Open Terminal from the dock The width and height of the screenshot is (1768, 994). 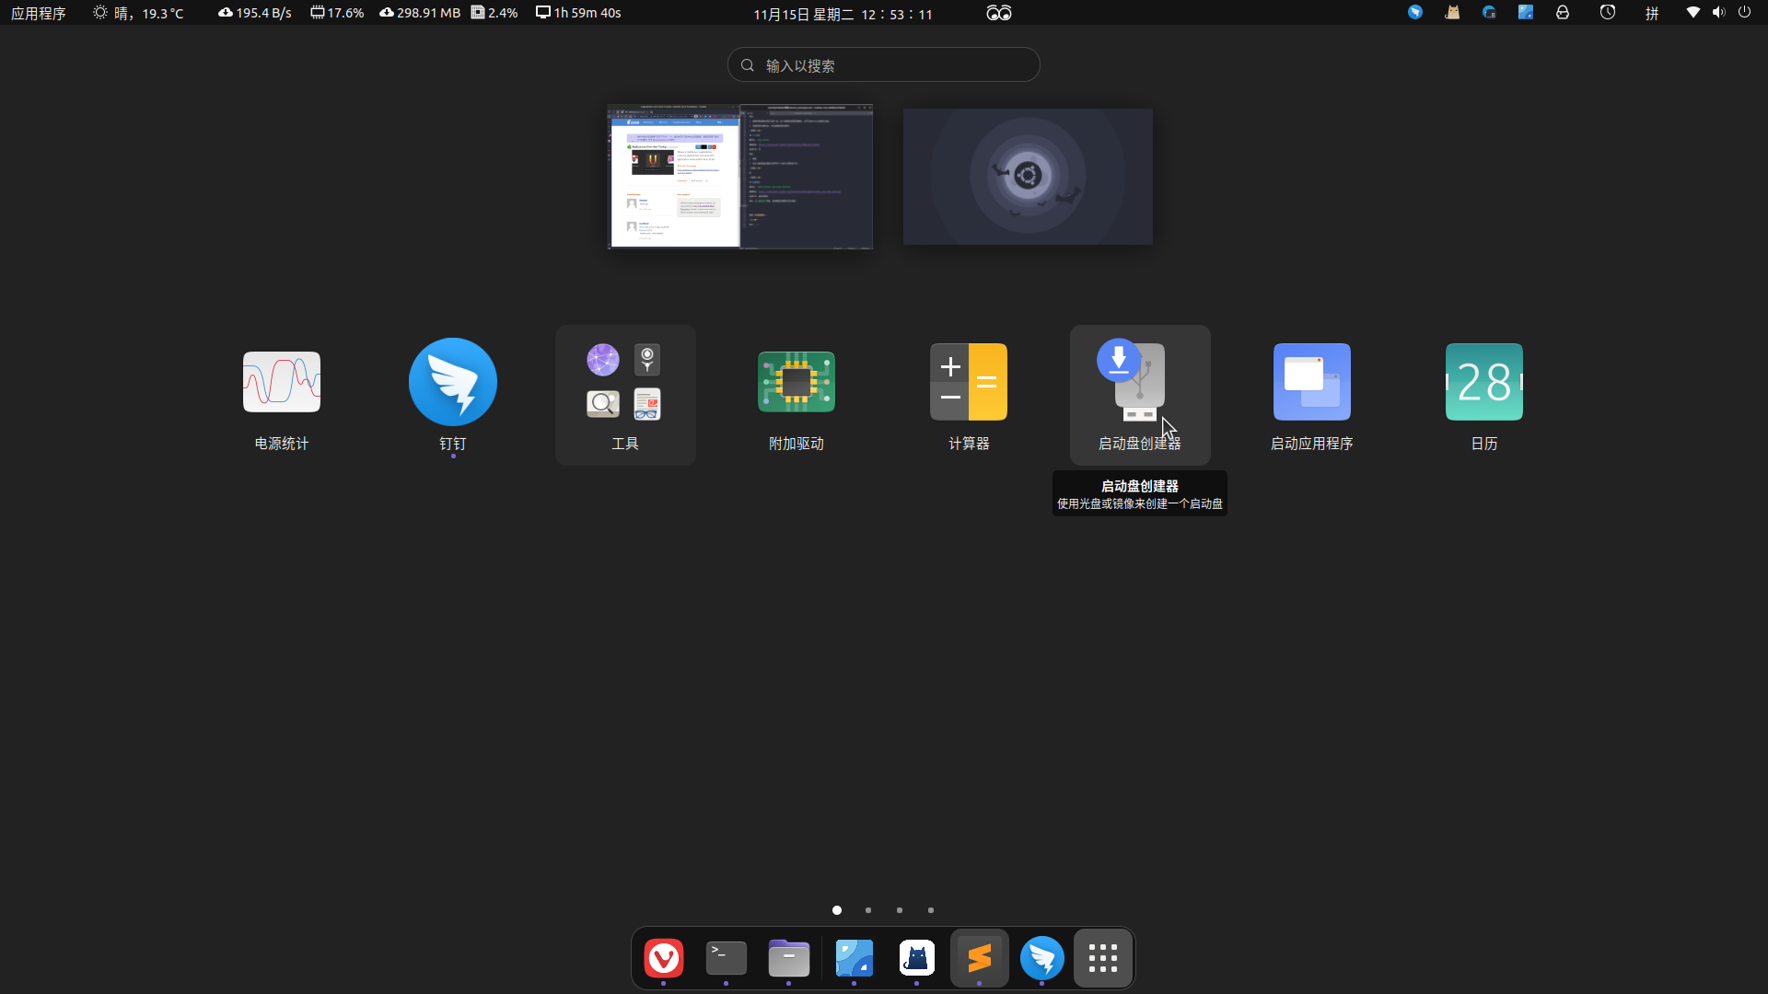coord(727,958)
